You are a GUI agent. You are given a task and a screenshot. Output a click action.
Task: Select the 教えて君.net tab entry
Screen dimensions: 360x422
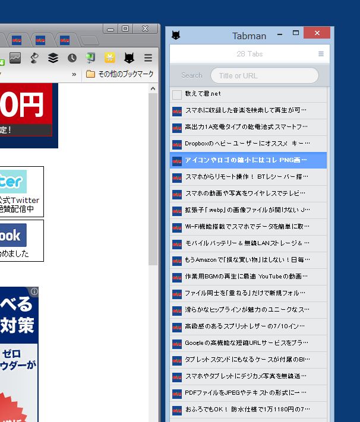tap(248, 94)
